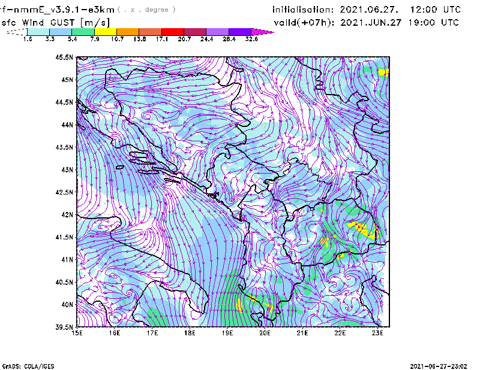Image resolution: width=480 pixels, height=370 pixels.
Task: Click the '40.5N' latitude label
Action: coord(64,283)
